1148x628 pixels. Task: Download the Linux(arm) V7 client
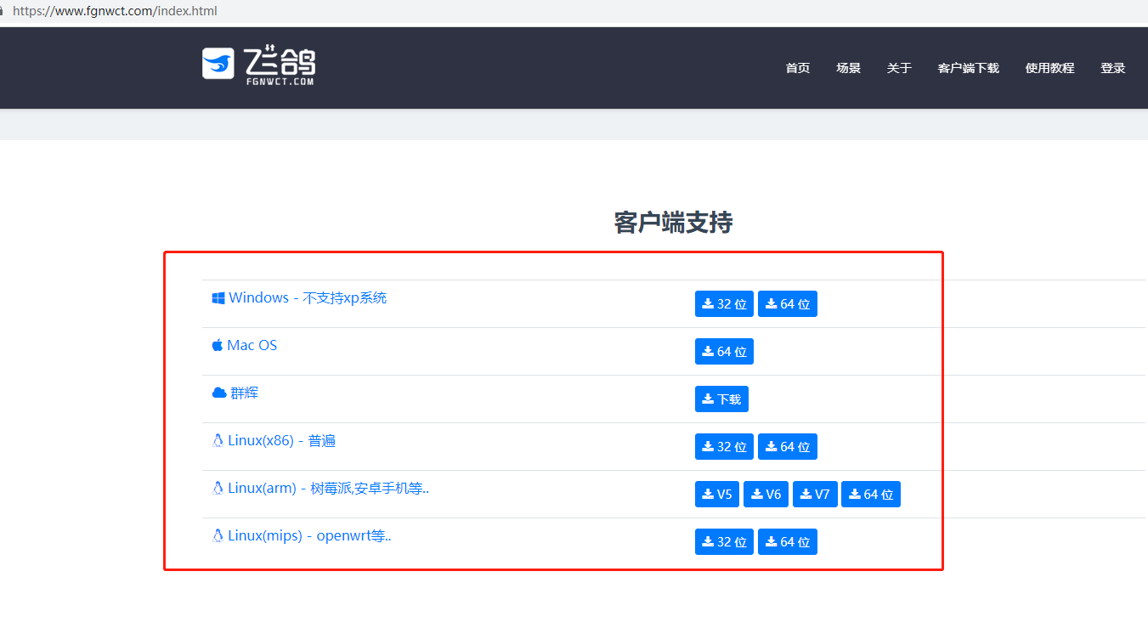click(815, 495)
